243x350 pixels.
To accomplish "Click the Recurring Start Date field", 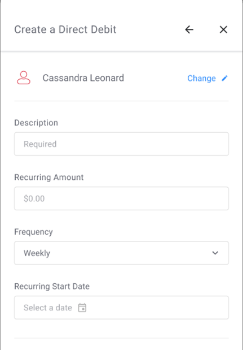I will pos(122,308).
